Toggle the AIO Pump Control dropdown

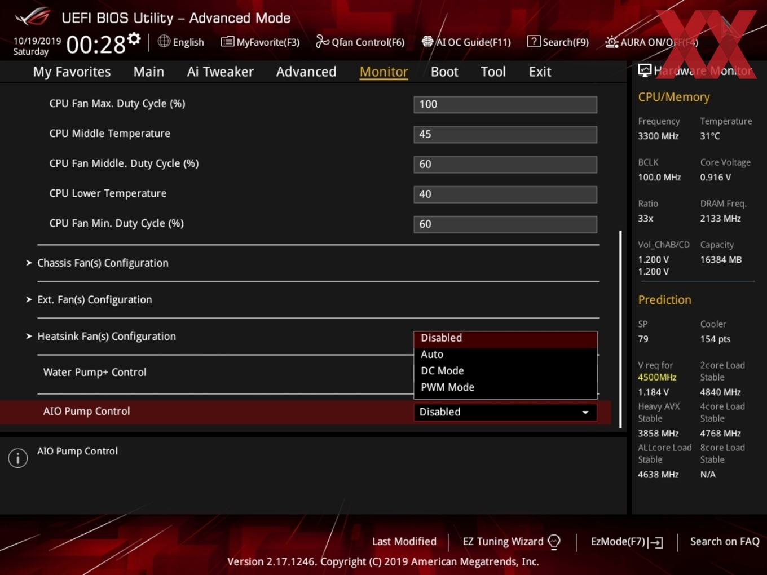505,412
